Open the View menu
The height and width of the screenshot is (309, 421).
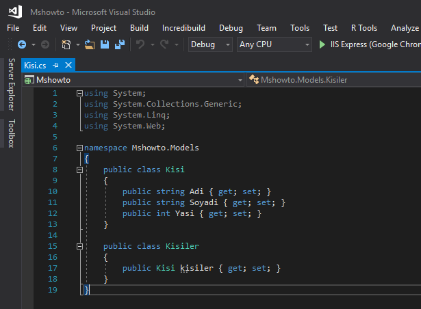point(68,28)
